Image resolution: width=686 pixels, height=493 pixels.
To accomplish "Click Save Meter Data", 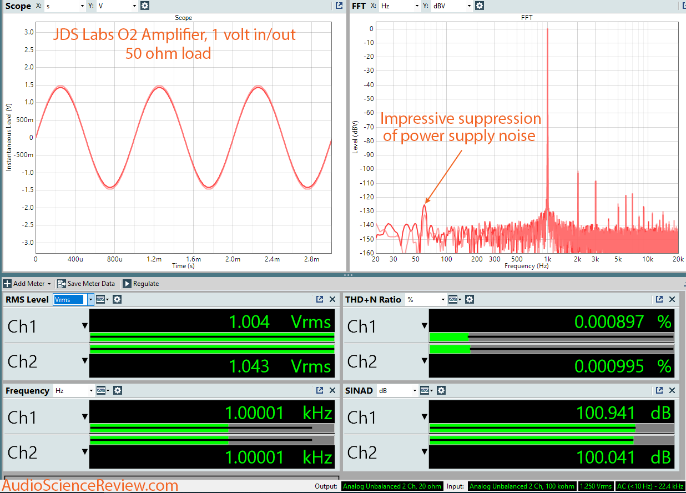I will click(x=86, y=284).
